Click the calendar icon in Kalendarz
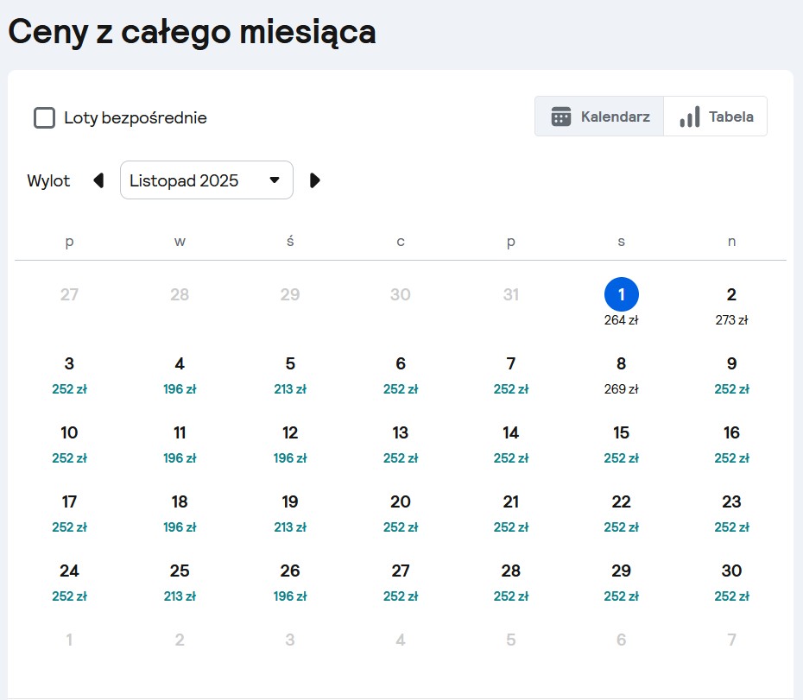The height and width of the screenshot is (700, 803). (560, 117)
